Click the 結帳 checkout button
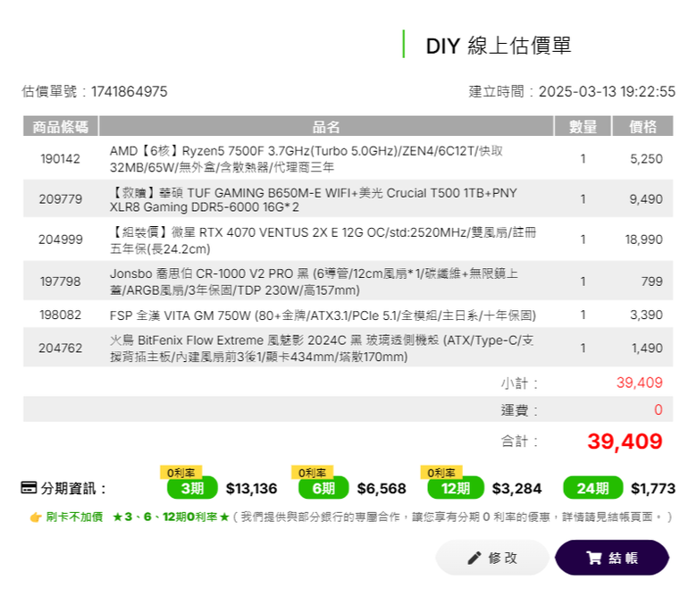This screenshot has height=597, width=697. coord(611,558)
